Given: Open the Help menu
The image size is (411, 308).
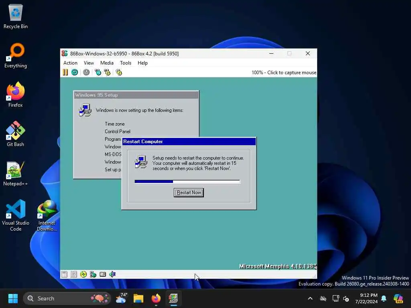Looking at the screenshot, I should (142, 63).
